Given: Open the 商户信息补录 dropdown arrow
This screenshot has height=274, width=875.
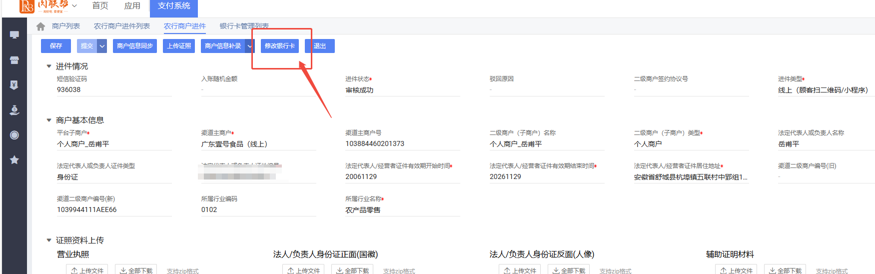Looking at the screenshot, I should tap(250, 46).
